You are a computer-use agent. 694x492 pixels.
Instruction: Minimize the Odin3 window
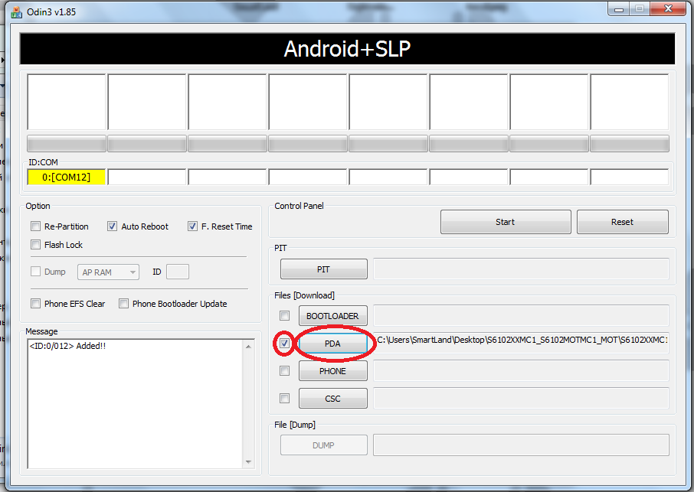[619, 9]
